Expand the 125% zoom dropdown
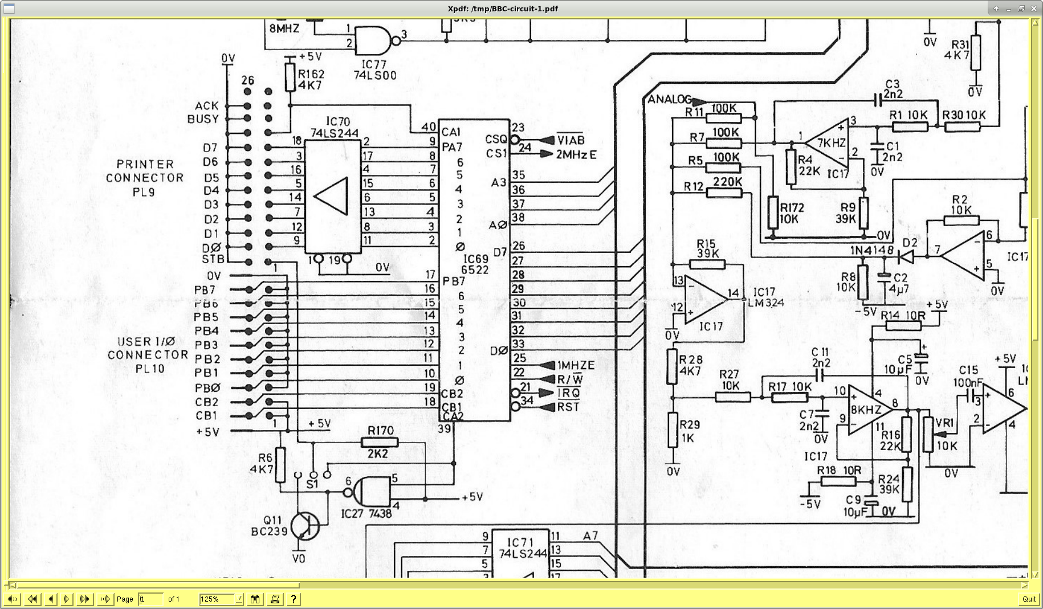Screen dimensions: 1043x609 (x=239, y=599)
